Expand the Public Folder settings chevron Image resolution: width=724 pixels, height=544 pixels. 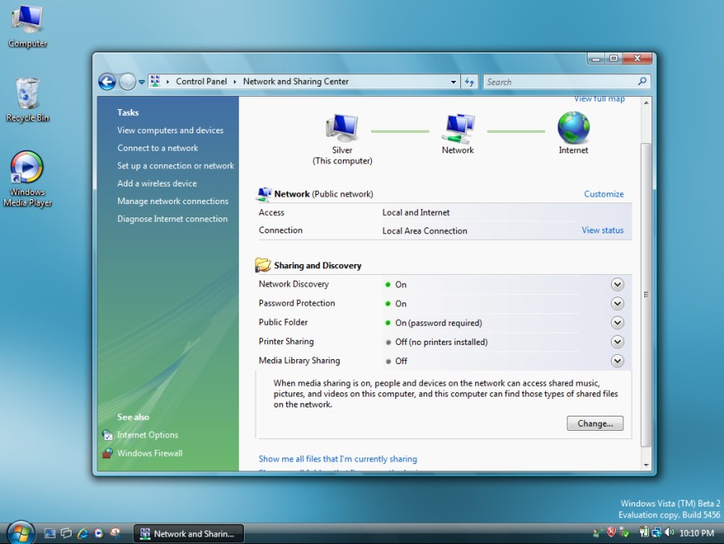617,322
